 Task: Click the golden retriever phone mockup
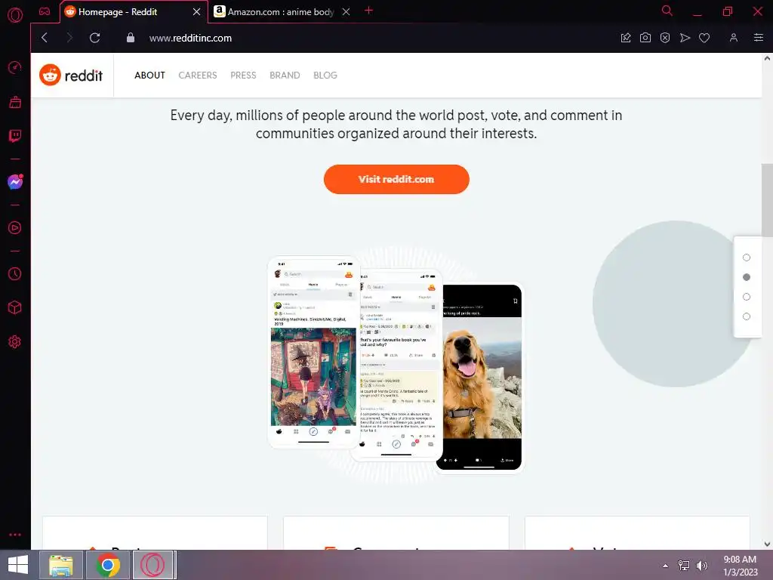coord(479,378)
